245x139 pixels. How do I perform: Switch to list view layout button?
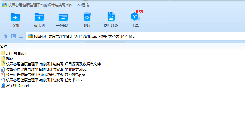coord(21,36)
